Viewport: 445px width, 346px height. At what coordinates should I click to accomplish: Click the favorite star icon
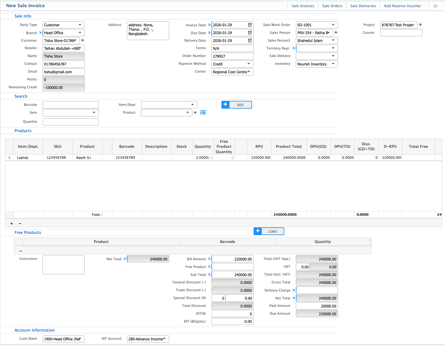[435, 6]
